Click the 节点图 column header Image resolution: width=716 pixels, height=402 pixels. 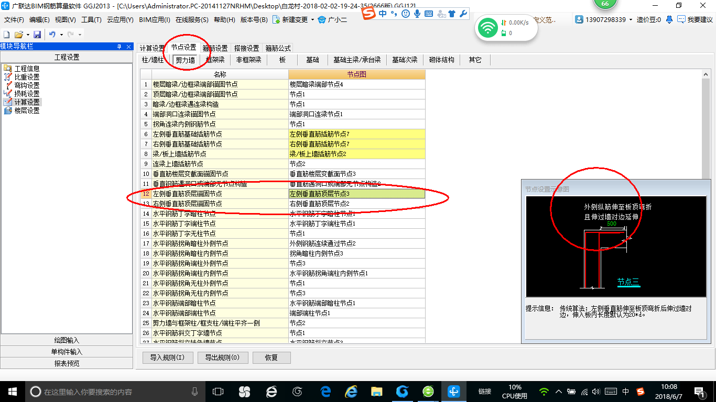pyautogui.click(x=356, y=74)
